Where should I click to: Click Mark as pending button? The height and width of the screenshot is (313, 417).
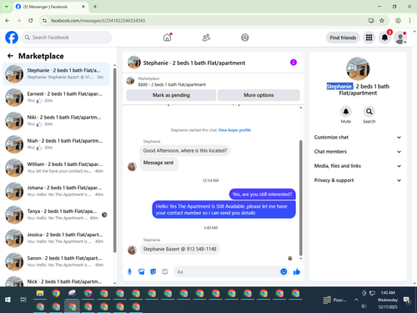click(171, 95)
